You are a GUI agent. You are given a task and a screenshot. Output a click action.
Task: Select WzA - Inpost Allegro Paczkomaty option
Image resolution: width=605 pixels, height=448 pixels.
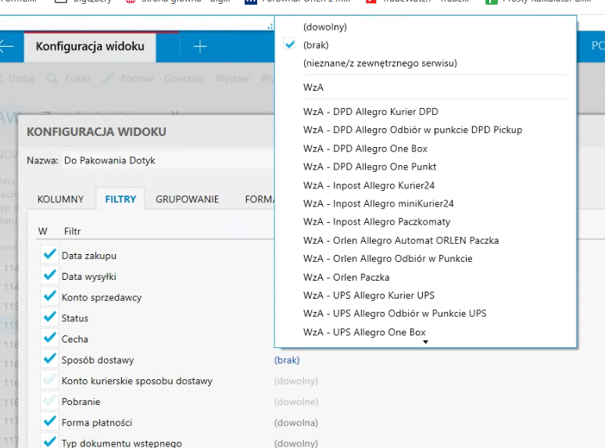[365, 222]
